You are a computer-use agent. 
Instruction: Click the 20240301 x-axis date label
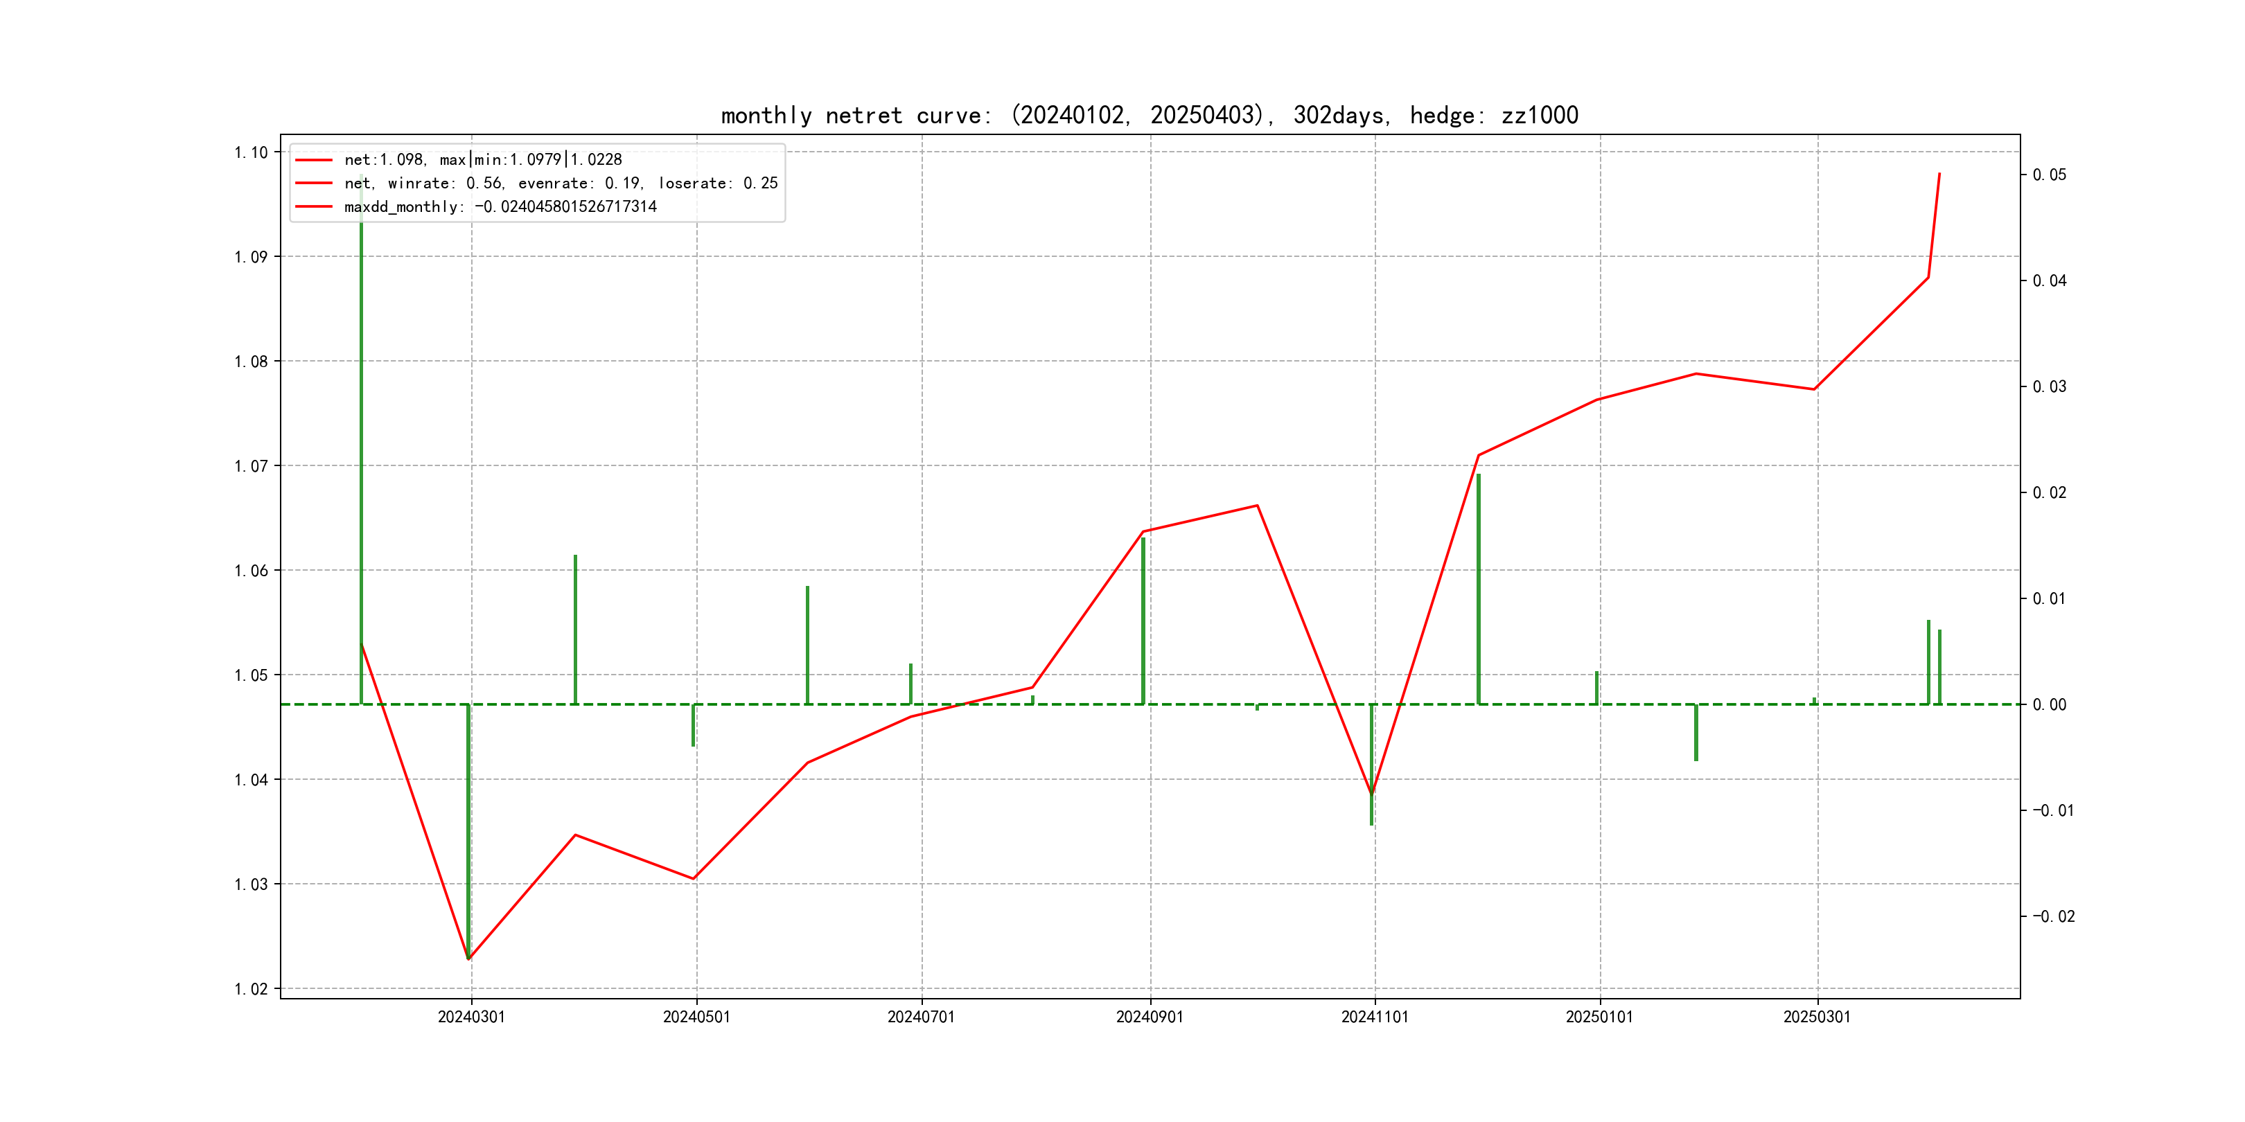[x=471, y=1017]
